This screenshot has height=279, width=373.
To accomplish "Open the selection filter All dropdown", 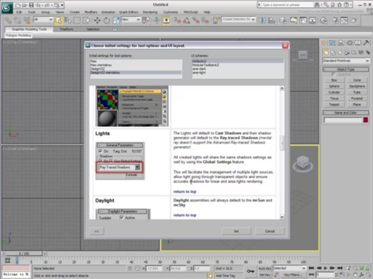I will [x=43, y=19].
